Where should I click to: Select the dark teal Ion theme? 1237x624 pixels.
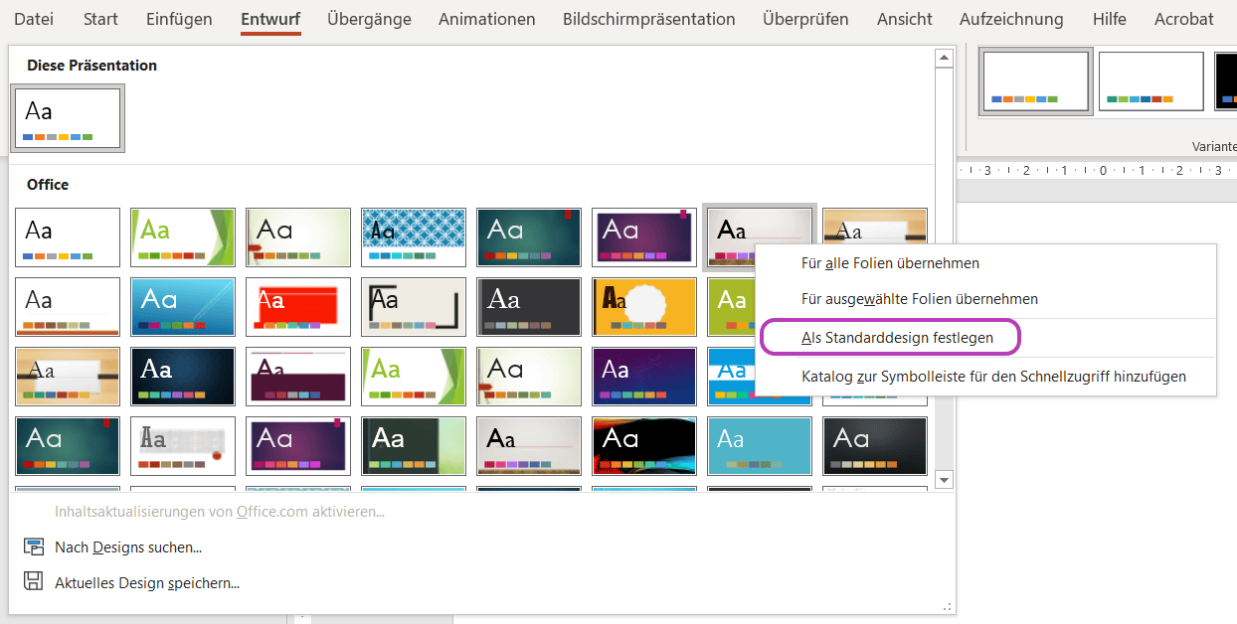529,237
